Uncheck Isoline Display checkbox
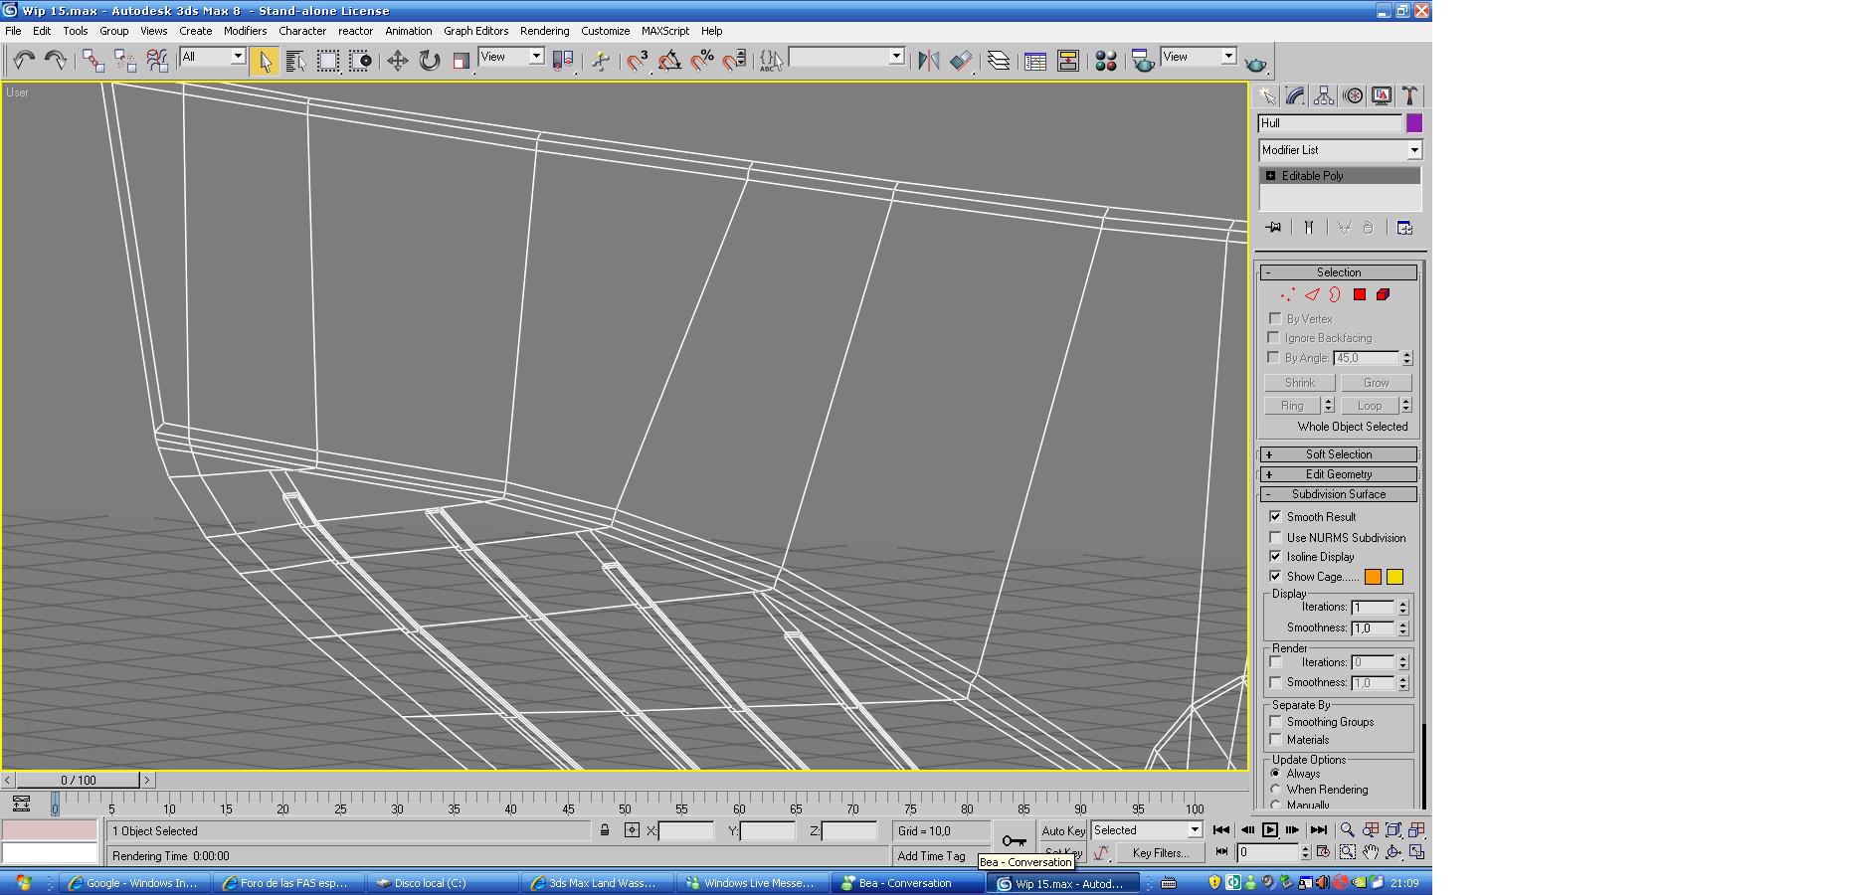Screen dimensions: 1856x895 [1275, 556]
